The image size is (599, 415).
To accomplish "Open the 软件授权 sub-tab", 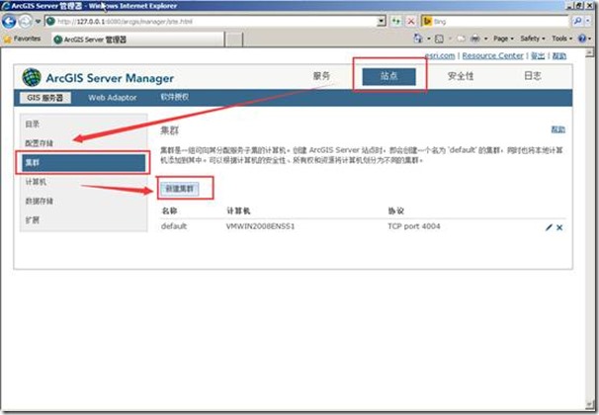I will [x=174, y=98].
